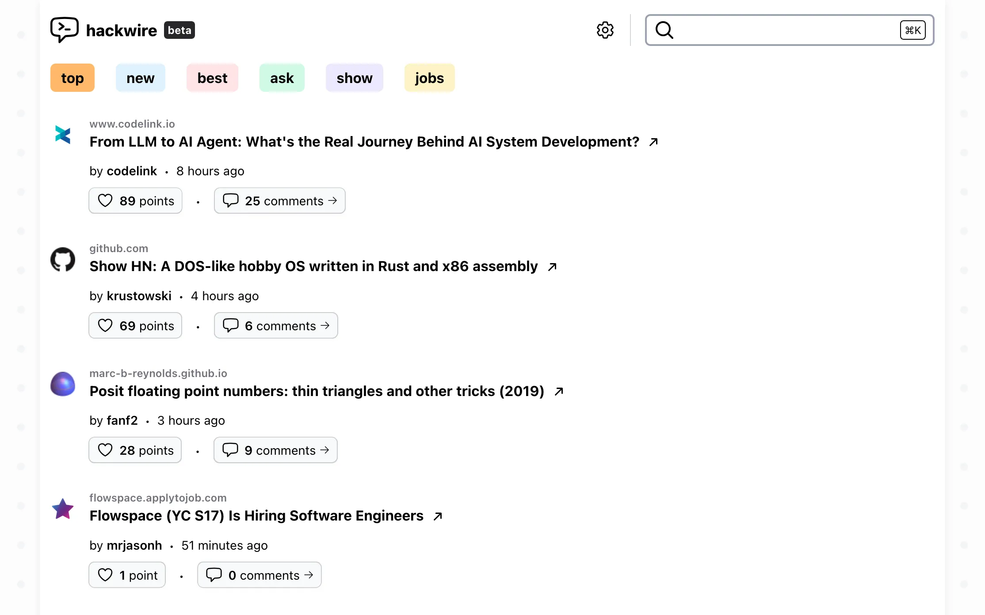The image size is (985, 615).
Task: Click the beta badge
Action: 179,30
